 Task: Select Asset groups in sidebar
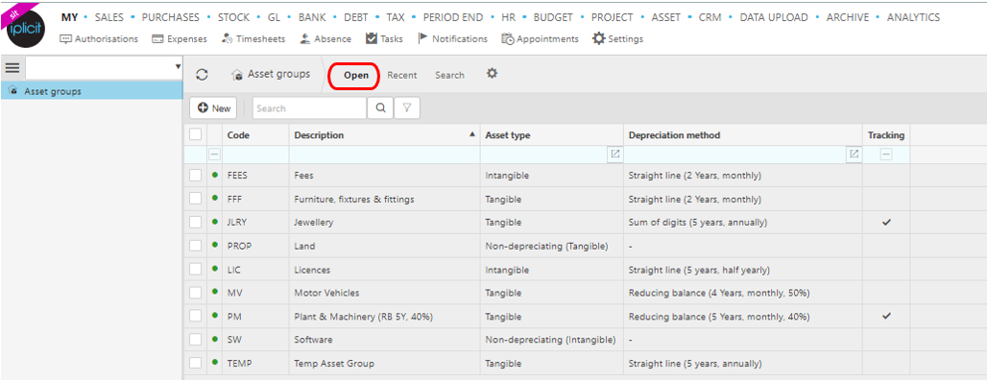pos(91,91)
